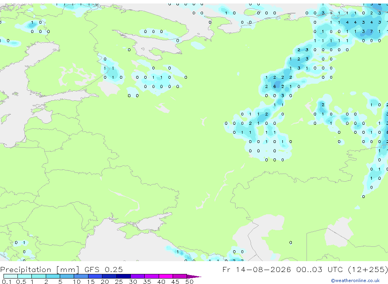Click the 1–2 mm legend color swatch
Screen dimensions: 388x284
[x=39, y=276]
